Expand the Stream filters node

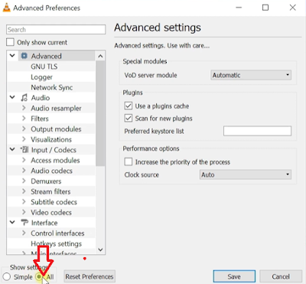(x=24, y=191)
